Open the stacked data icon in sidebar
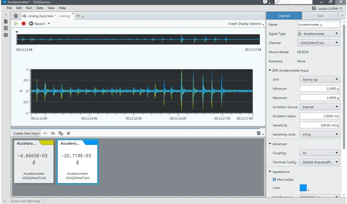Screen dimensions: 347x204 [5, 28]
